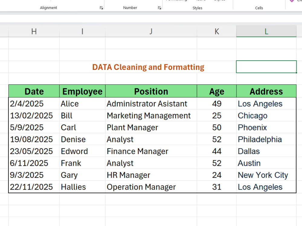Screen dimensions: 302x226
Task: Select employee cell 'Gary'
Action: pyautogui.click(x=82, y=175)
